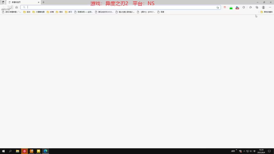The width and height of the screenshot is (274, 154).
Task: Expand the fifth bookmark folder
Action: (x=68, y=12)
